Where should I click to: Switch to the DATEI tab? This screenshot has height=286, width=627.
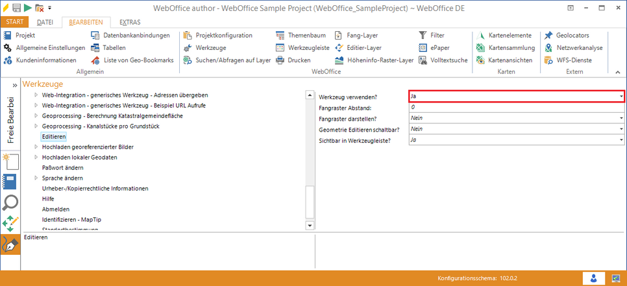[45, 22]
